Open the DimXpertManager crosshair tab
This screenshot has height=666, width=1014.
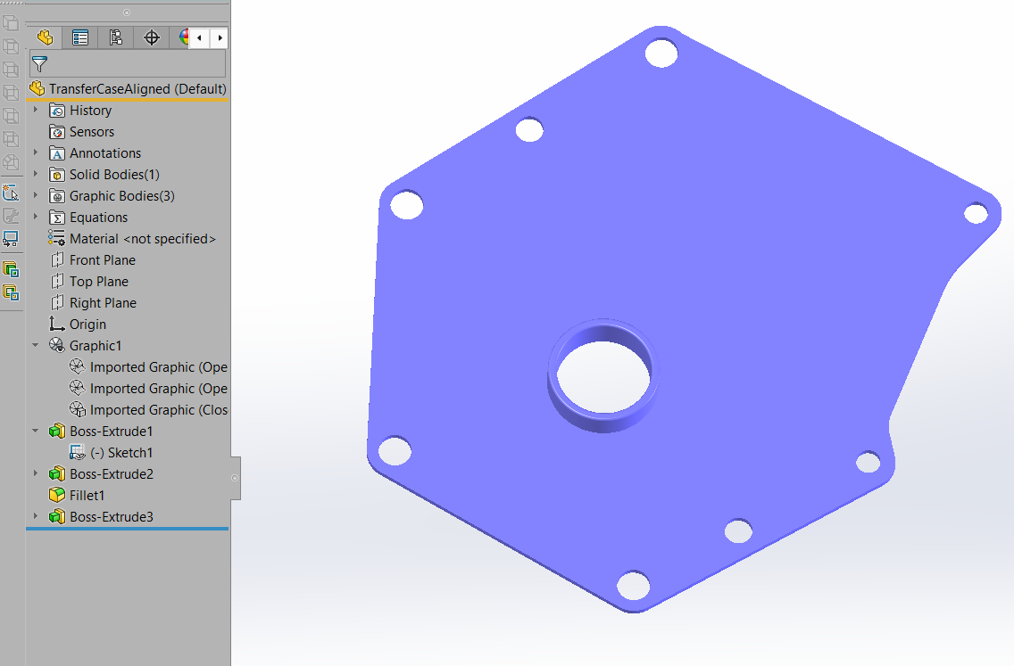[152, 37]
